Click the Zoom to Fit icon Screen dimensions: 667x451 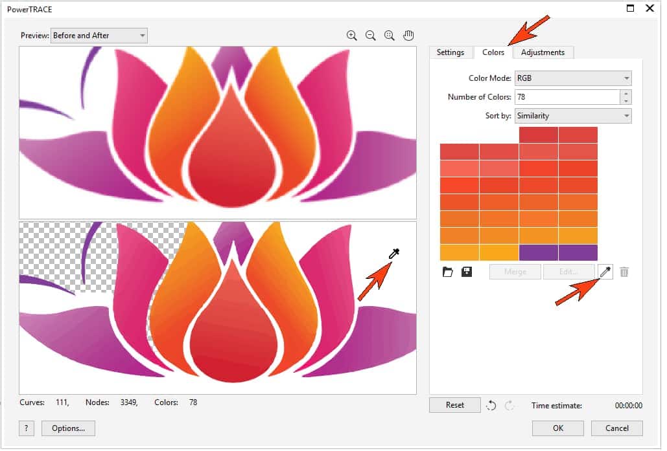coord(389,35)
